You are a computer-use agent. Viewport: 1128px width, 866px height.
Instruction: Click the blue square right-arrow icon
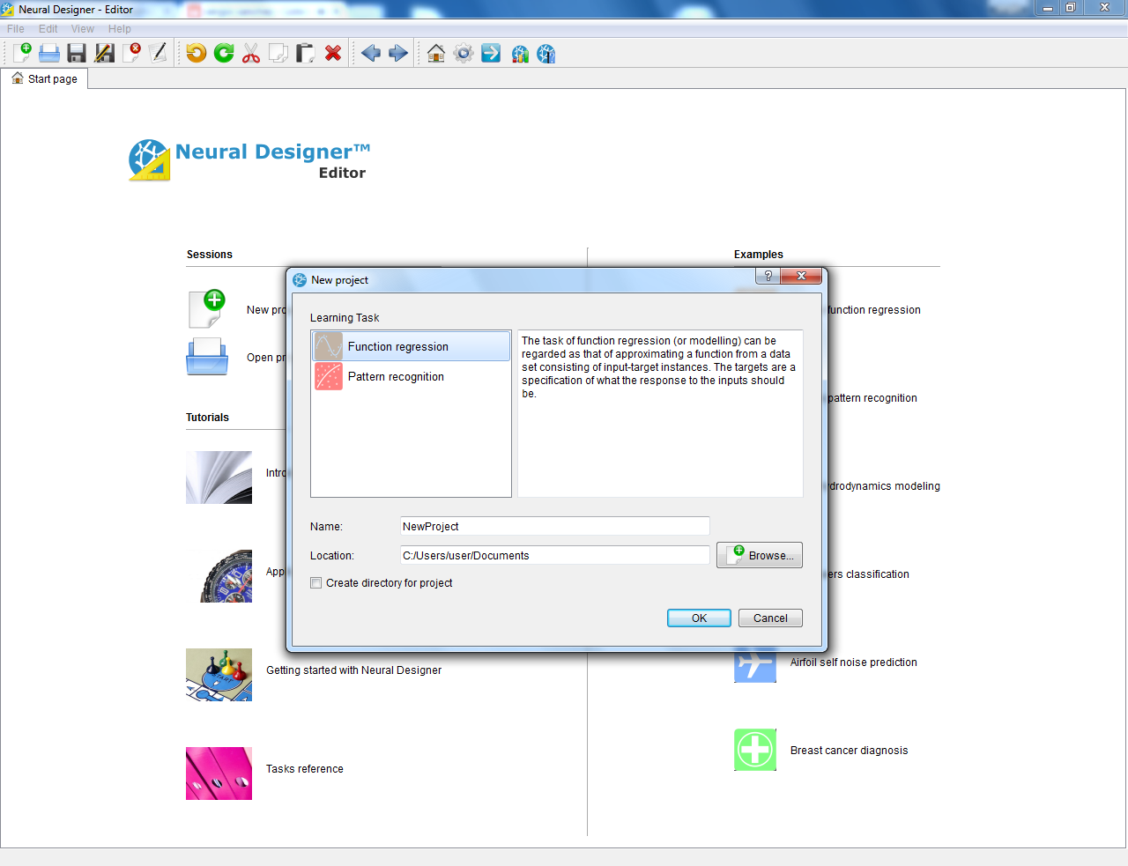click(x=491, y=53)
